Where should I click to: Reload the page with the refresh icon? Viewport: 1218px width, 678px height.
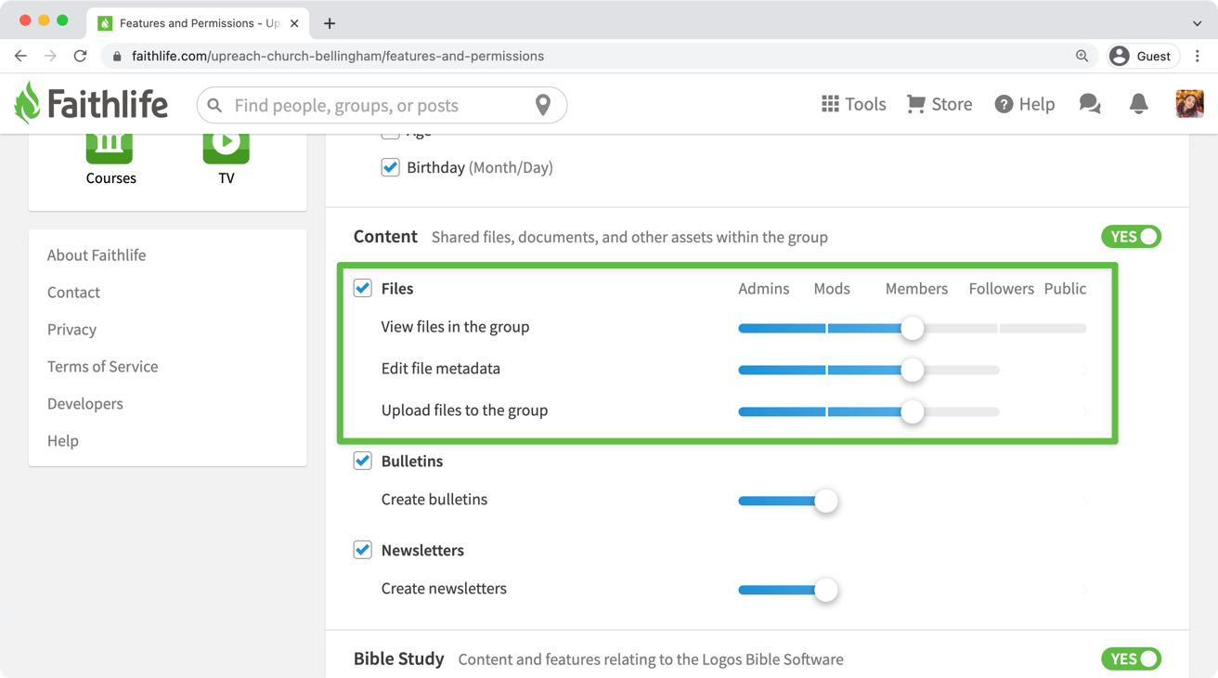(81, 56)
